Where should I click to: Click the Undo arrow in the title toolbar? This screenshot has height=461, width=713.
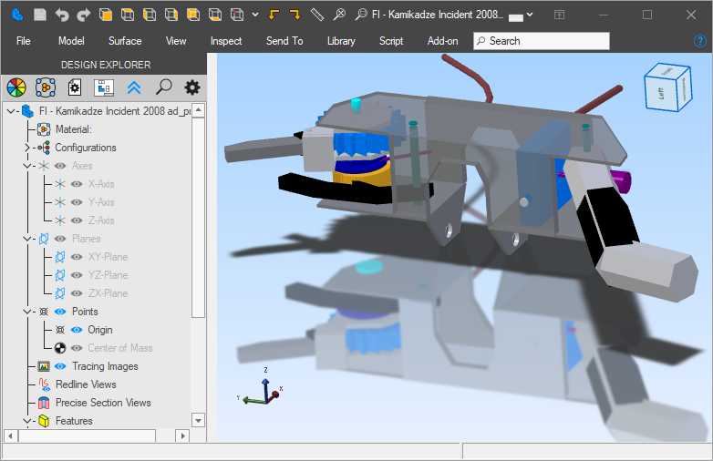(62, 15)
